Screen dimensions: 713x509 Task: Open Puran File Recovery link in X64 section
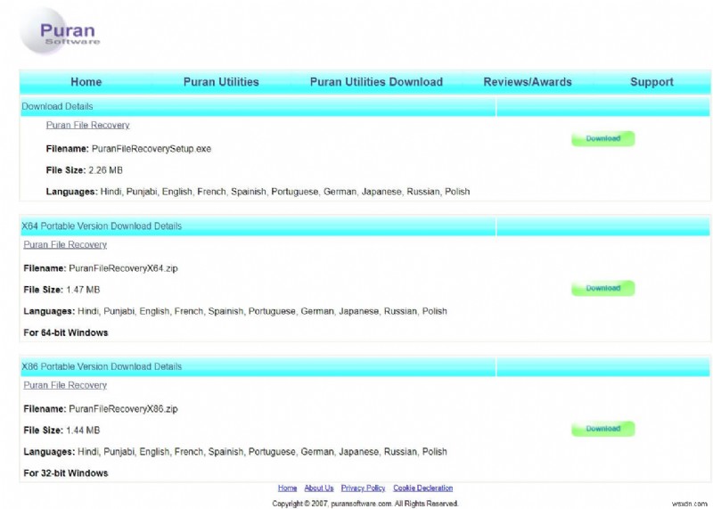pyautogui.click(x=65, y=245)
